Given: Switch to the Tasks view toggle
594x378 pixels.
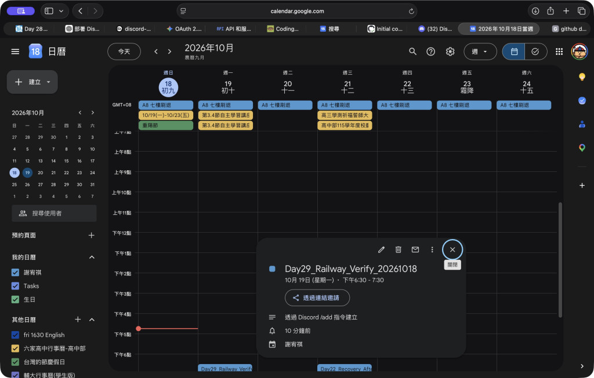Looking at the screenshot, I should click(x=535, y=52).
